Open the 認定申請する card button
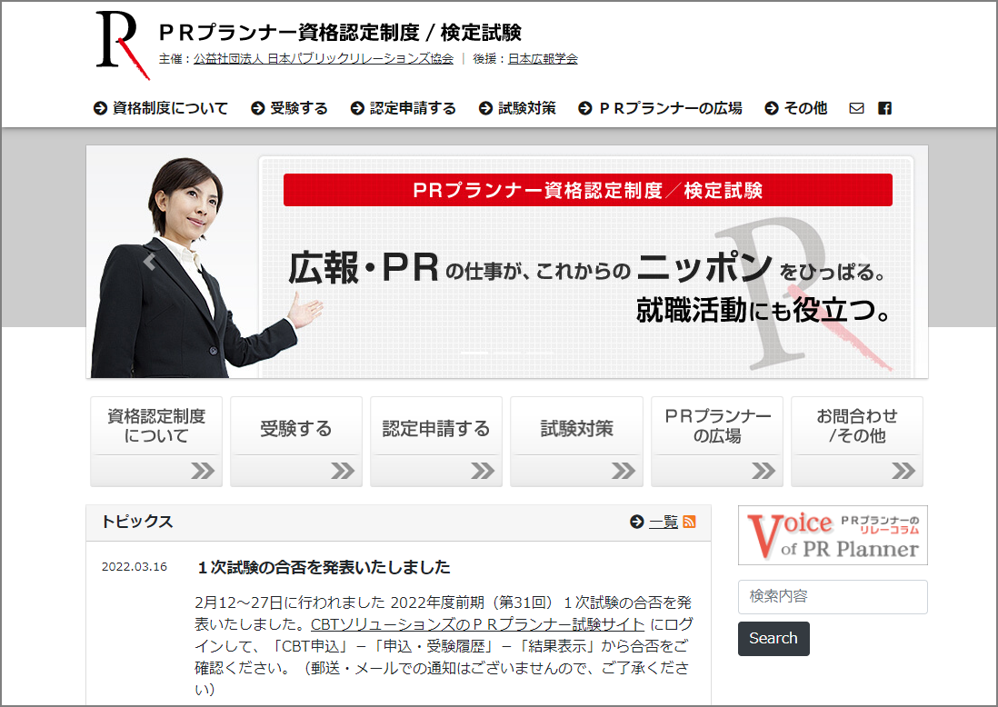The width and height of the screenshot is (998, 707). click(436, 442)
